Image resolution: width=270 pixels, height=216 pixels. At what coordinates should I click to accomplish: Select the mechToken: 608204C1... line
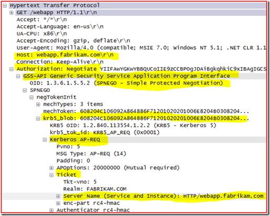(x=146, y=111)
